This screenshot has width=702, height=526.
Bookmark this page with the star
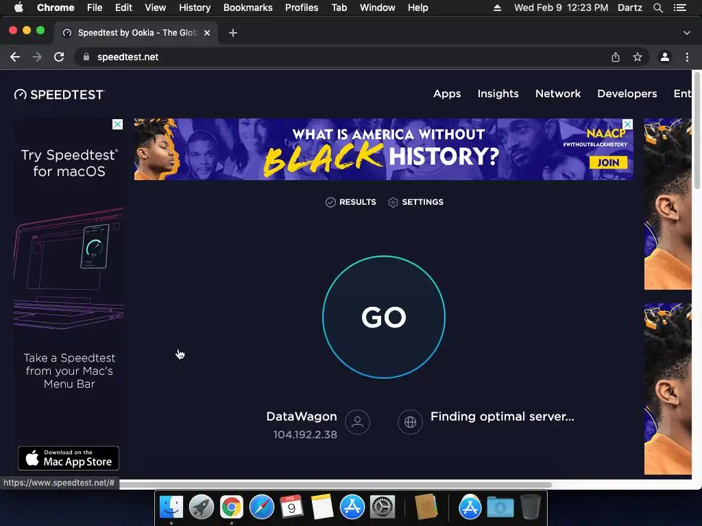pyautogui.click(x=638, y=57)
